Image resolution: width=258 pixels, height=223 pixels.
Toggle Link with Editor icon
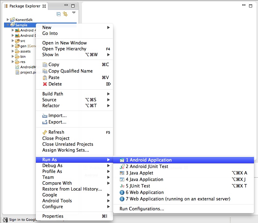point(65,14)
